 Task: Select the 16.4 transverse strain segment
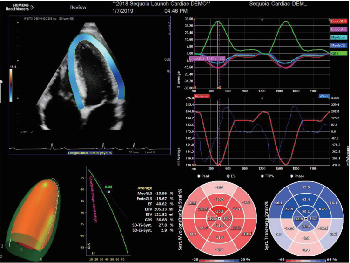pyautogui.click(x=306, y=226)
